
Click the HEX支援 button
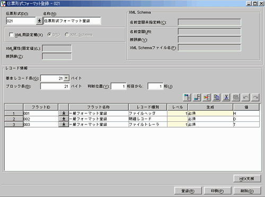(247, 178)
